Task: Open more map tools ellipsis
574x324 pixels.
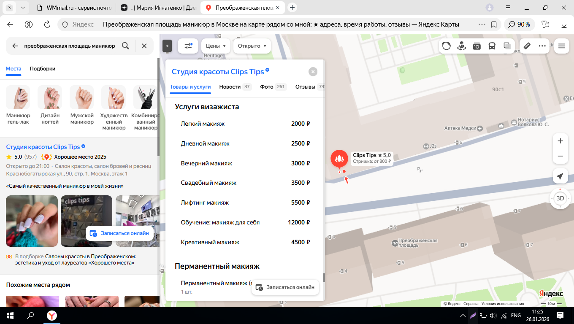Action: tap(542, 46)
